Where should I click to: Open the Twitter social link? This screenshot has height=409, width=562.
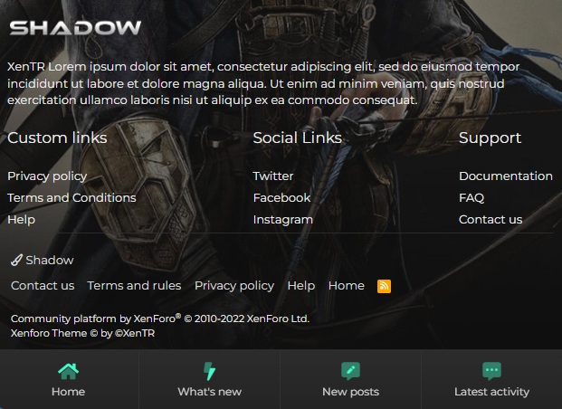[x=272, y=176]
